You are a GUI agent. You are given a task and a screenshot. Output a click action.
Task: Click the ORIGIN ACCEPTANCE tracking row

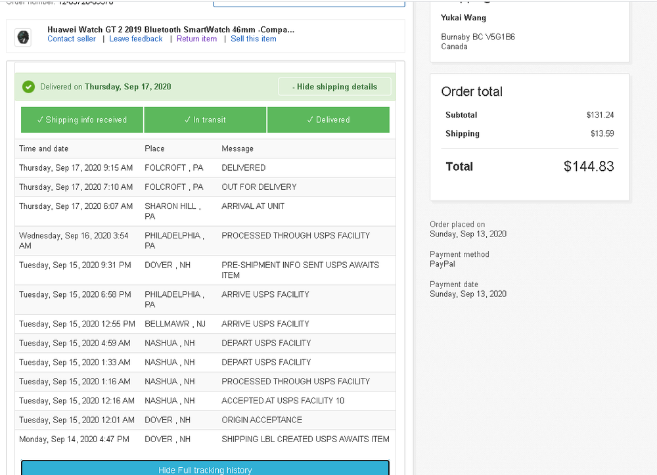[205, 420]
